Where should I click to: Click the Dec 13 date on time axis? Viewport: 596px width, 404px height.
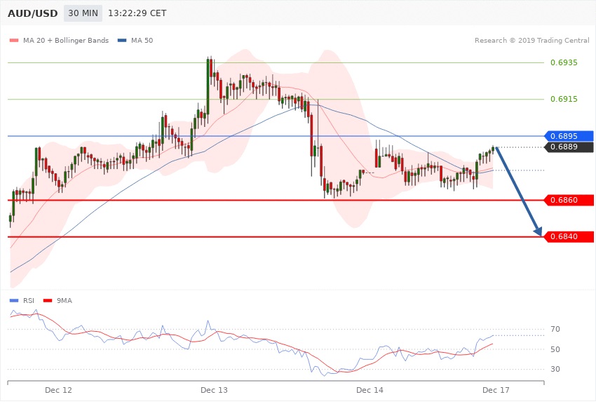click(x=214, y=389)
